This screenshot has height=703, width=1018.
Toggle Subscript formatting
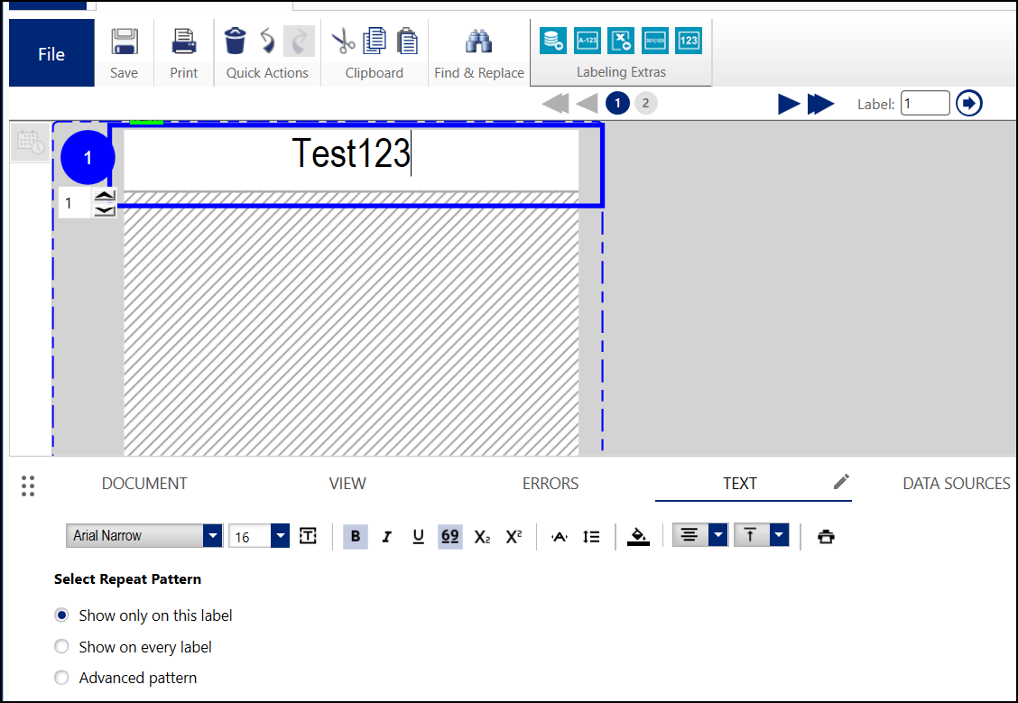(x=482, y=537)
